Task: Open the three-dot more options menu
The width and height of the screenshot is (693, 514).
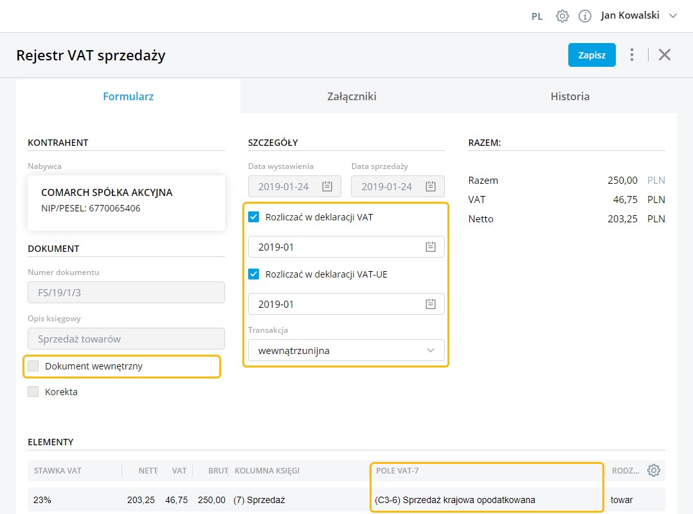Action: coord(632,55)
